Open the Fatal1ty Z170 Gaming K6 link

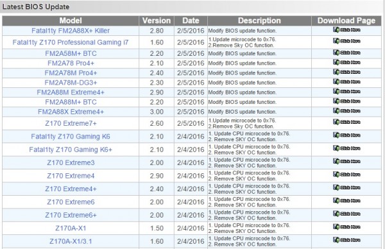pyautogui.click(x=71, y=137)
